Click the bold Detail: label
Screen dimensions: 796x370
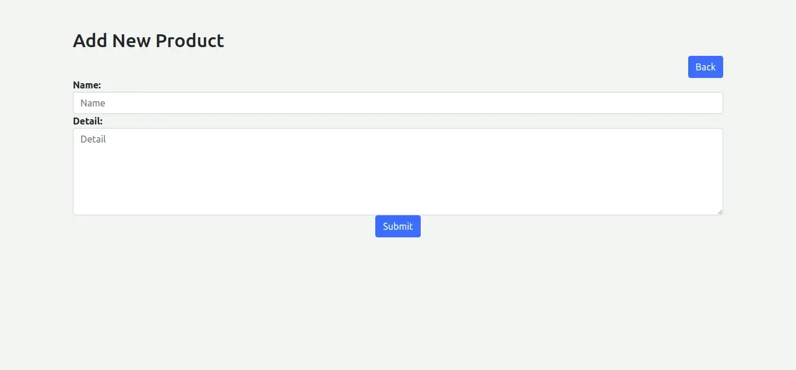click(x=87, y=121)
